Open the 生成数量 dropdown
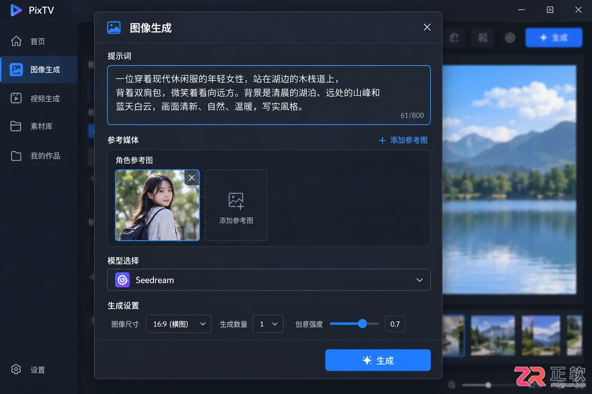Viewport: 592px width, 394px height. (x=268, y=324)
